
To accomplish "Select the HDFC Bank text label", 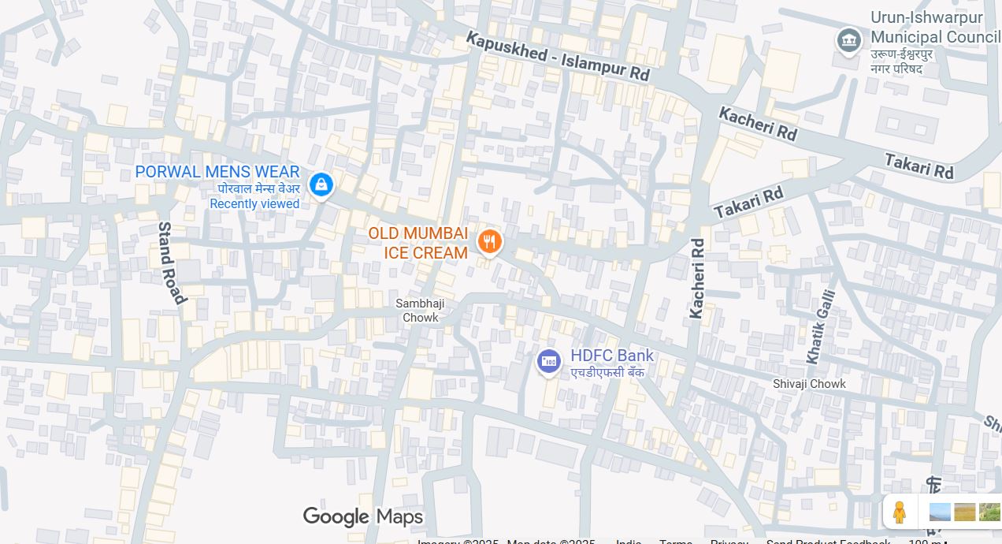I will pos(612,356).
